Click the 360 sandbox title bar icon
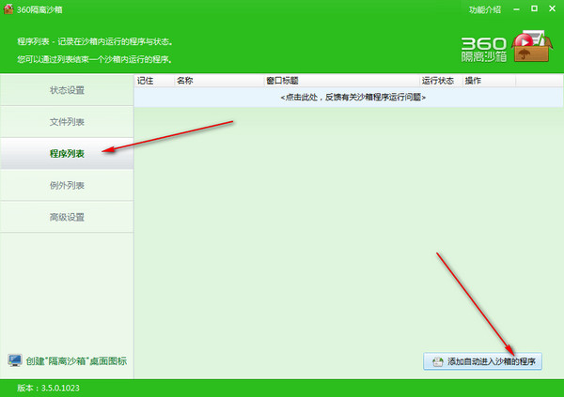Image resolution: width=564 pixels, height=397 pixels. pyautogui.click(x=8, y=8)
